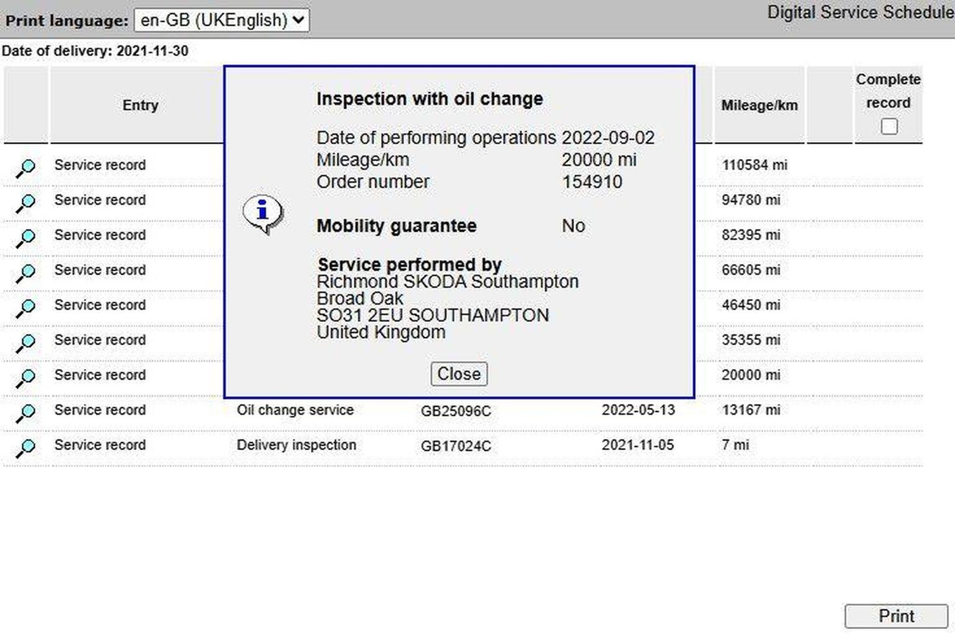Click the 82395 mi mileage cell
The height and width of the screenshot is (639, 955).
tap(751, 235)
